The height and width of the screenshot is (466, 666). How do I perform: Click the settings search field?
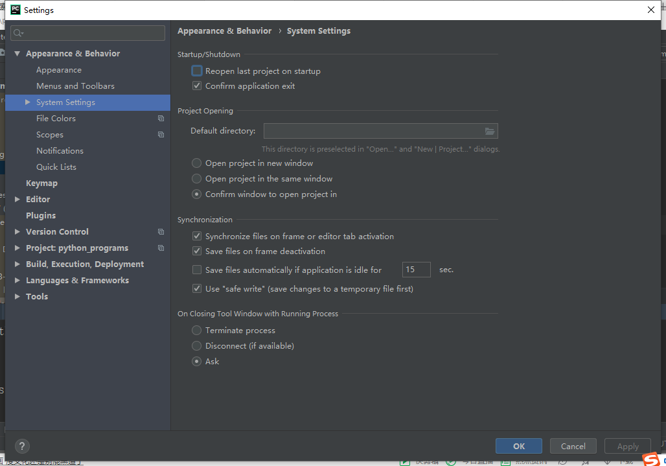(x=88, y=33)
